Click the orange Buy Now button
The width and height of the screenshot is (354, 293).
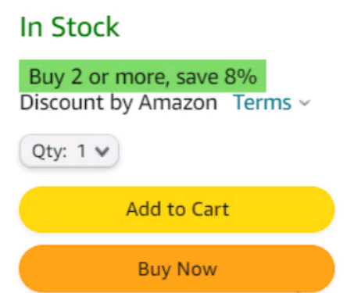point(177,269)
